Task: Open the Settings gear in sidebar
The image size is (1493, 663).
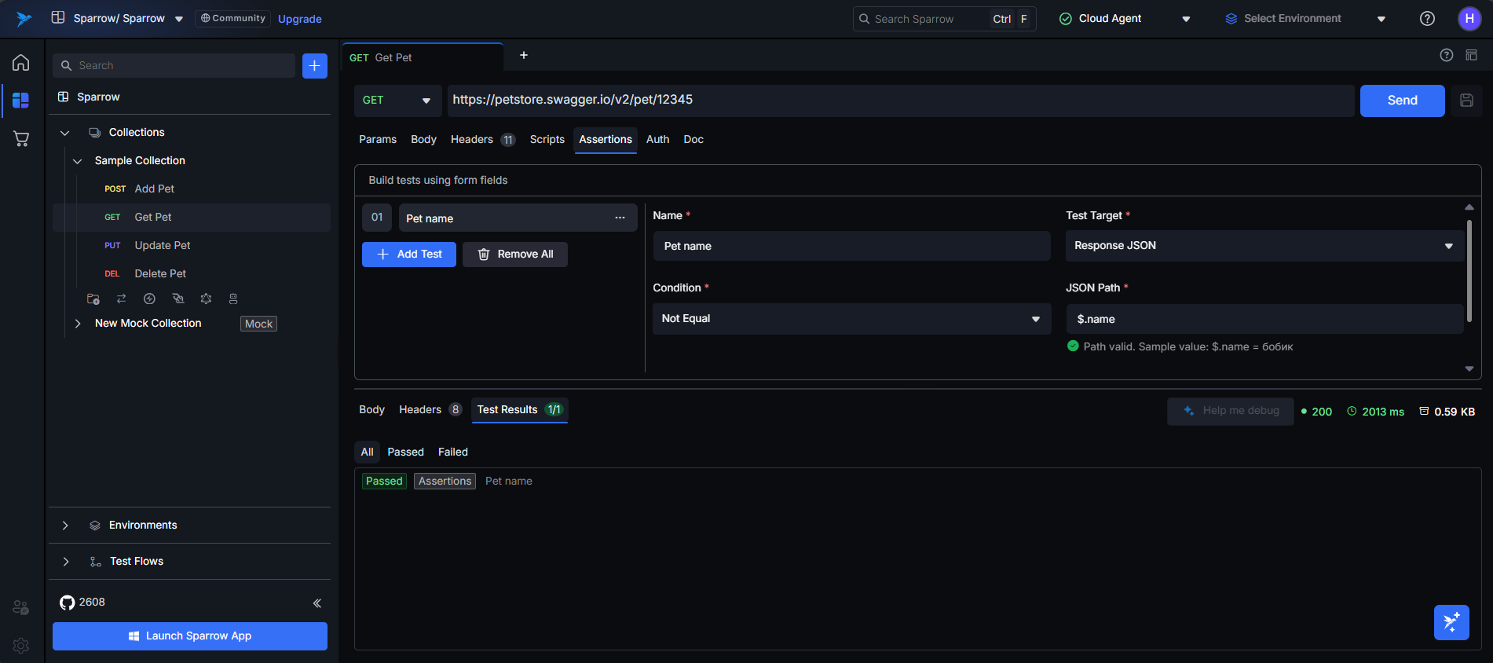Action: (21, 645)
